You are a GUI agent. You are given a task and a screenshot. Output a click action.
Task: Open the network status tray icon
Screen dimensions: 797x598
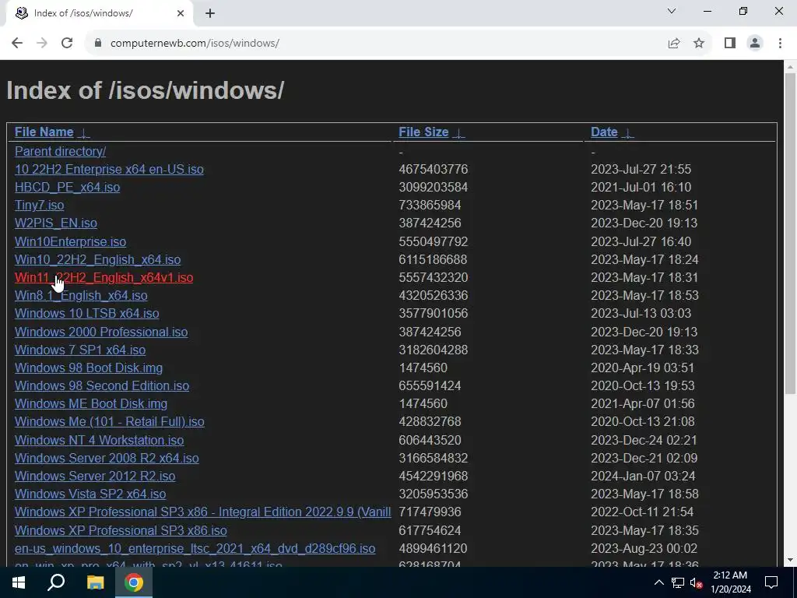pyautogui.click(x=678, y=582)
